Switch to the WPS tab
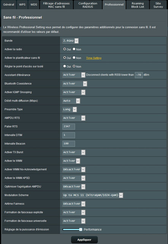The image size is (168, 244). (22, 5)
